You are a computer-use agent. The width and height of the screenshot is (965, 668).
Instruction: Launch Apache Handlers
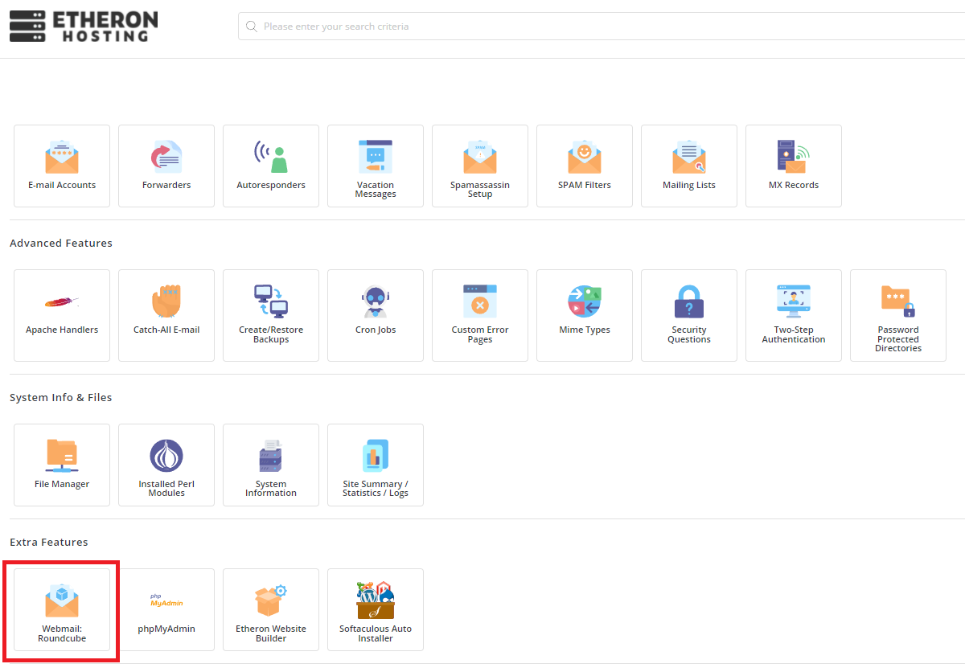[x=62, y=314]
